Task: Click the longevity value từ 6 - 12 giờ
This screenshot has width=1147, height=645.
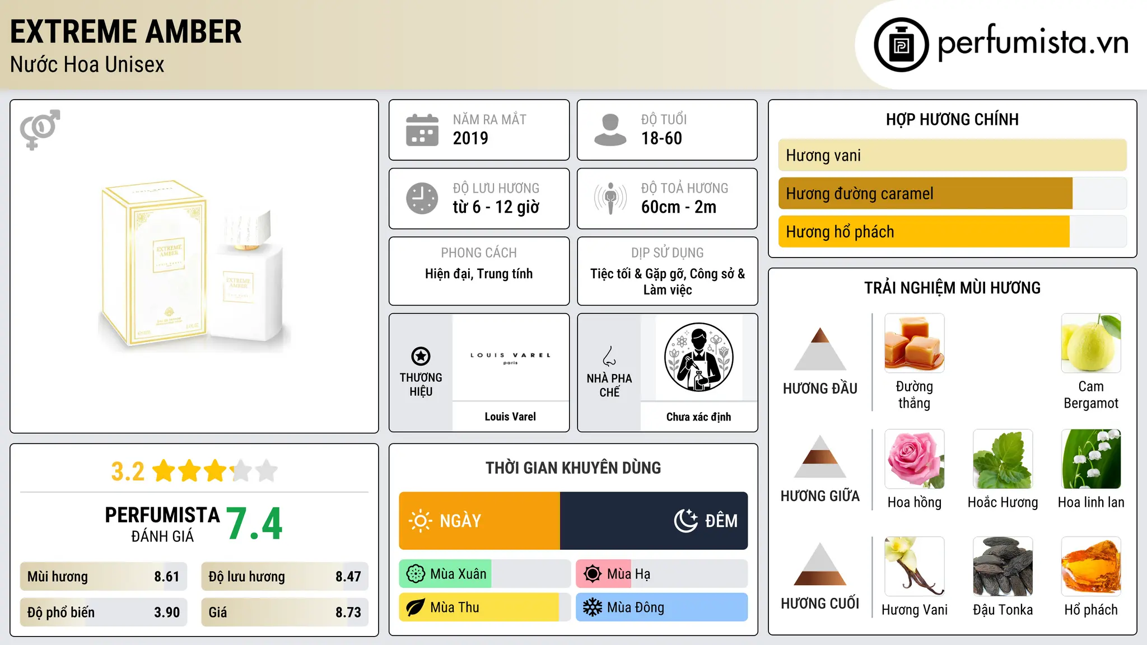Action: click(496, 207)
